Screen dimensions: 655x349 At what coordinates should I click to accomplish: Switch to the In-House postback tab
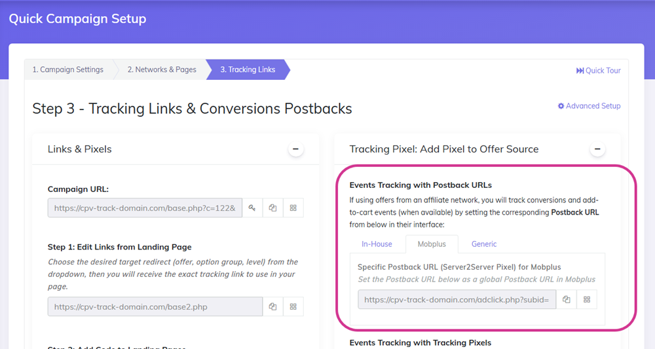point(377,244)
